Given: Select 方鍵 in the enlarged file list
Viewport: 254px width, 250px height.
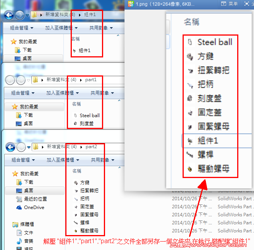Looking at the screenshot, I should click(x=201, y=56).
